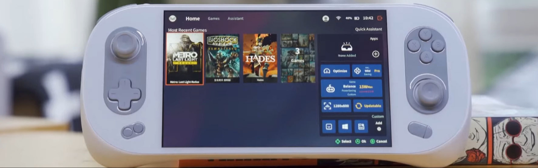Change the 1280x800 resolution setting

(336, 106)
